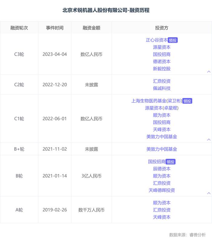Open 天峰资本 link in C1轮 row
Screen dimensions: 212x246
[162, 129]
